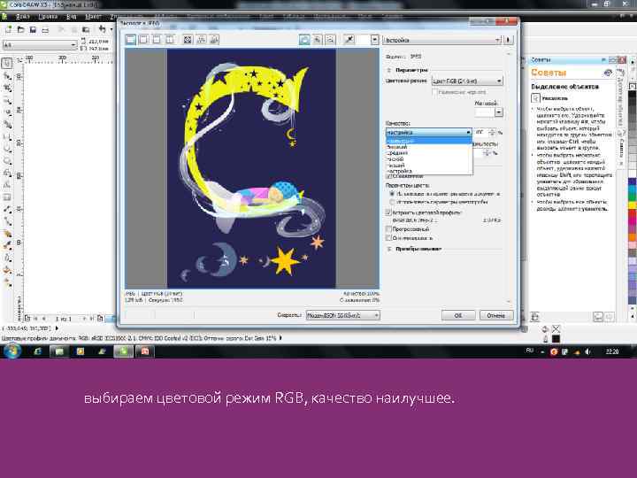Screen dimensions: 637x478
Task: Choose the highlighted best quality option in list
Action: [428, 141]
